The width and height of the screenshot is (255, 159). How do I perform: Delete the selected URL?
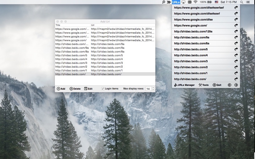(75, 89)
